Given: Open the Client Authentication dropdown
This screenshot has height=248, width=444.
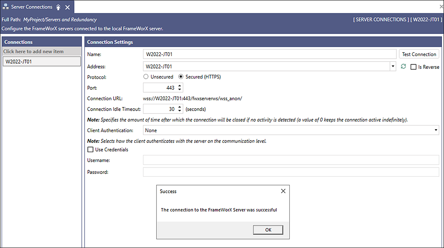Looking at the screenshot, I should point(436,130).
